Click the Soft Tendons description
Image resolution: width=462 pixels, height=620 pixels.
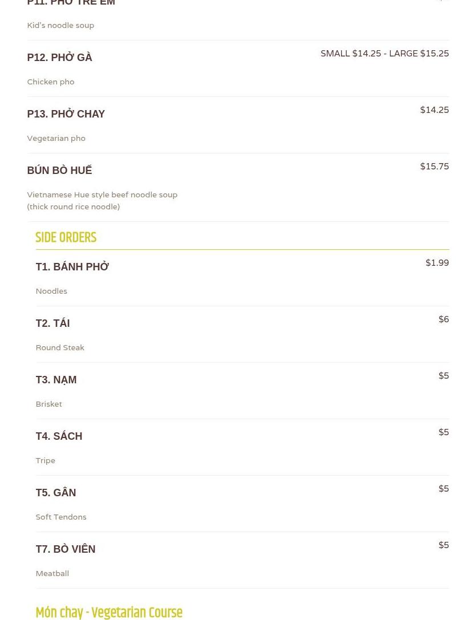[61, 517]
